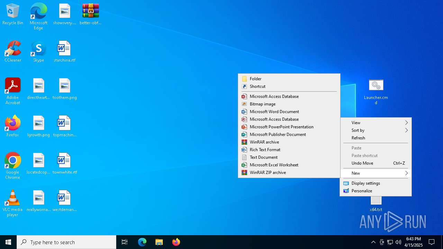Select westdeman document icon
443x249 pixels.
point(64,201)
